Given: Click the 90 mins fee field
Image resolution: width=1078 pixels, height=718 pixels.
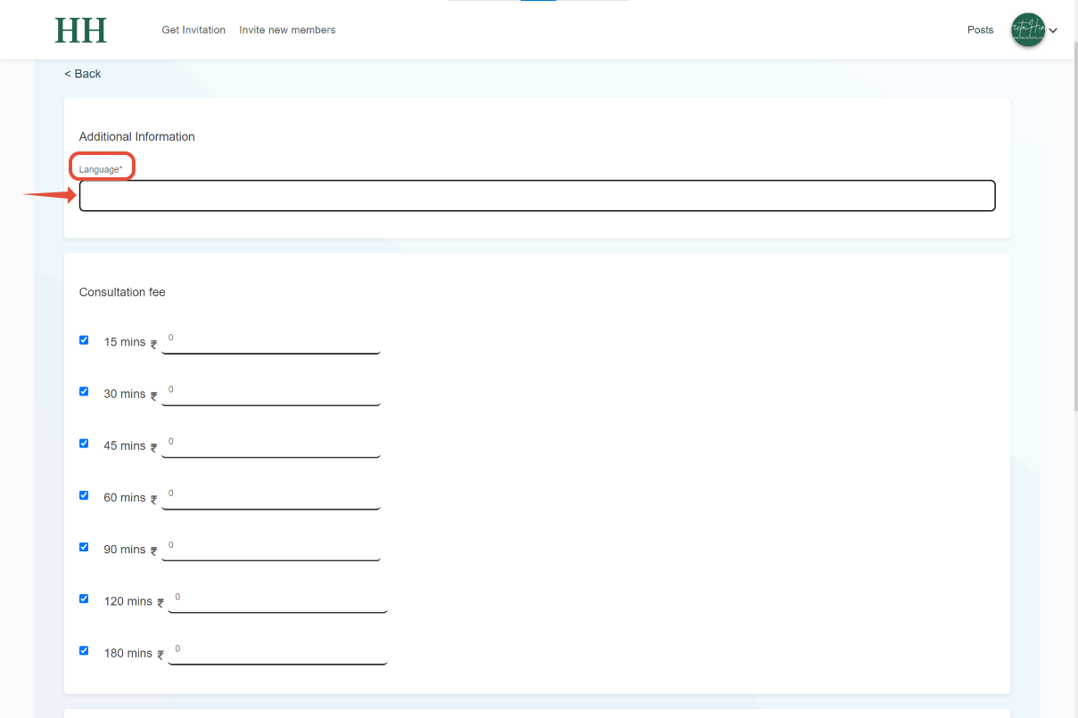Looking at the screenshot, I should 271,549.
